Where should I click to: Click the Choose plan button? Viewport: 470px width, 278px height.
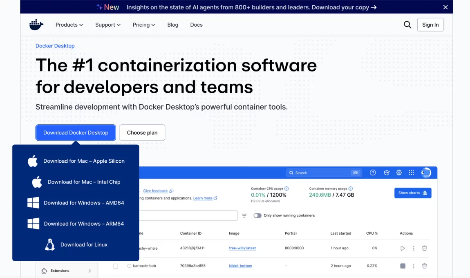click(x=142, y=132)
